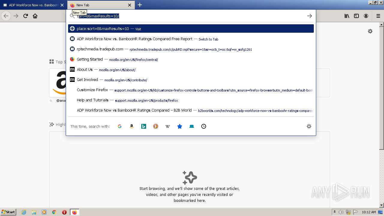This screenshot has height=216, width=384.
Task: Go back with the Back arrow button
Action: click(x=6, y=16)
